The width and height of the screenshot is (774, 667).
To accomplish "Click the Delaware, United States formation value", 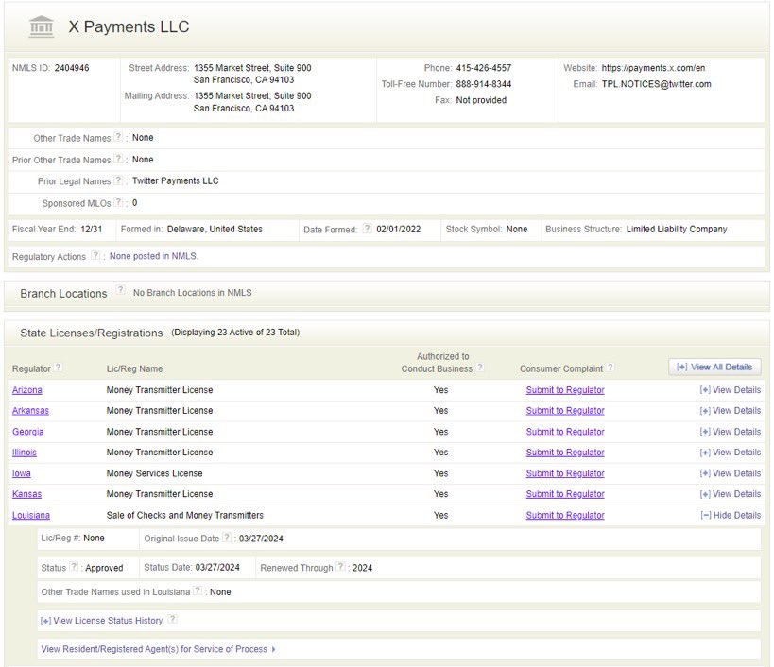I will [215, 230].
